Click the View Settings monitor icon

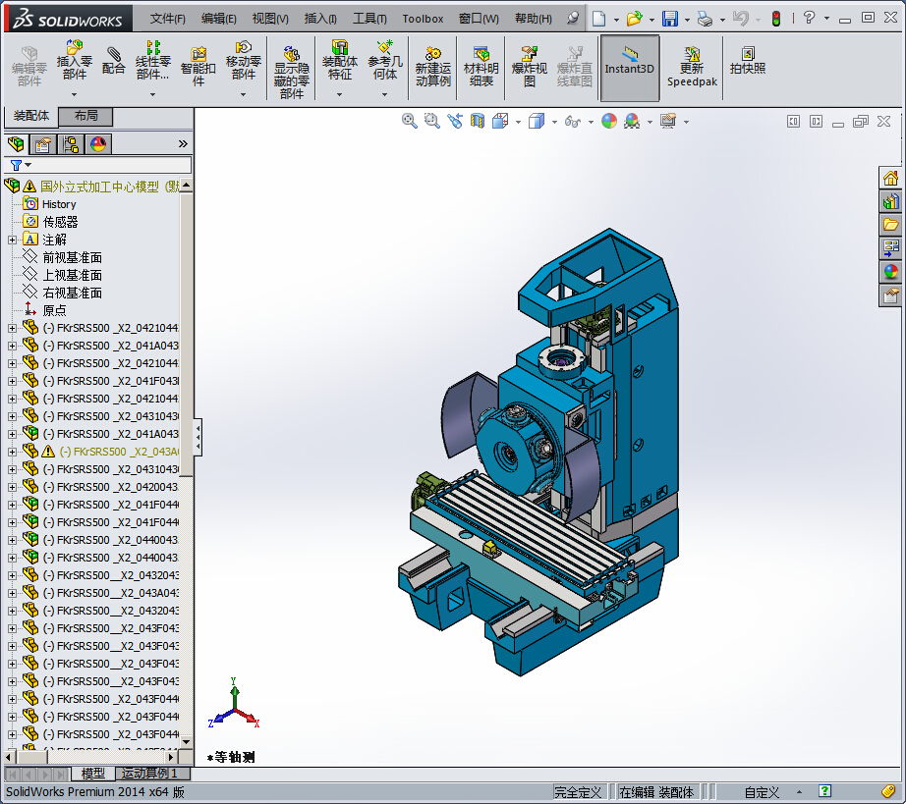pyautogui.click(x=668, y=121)
